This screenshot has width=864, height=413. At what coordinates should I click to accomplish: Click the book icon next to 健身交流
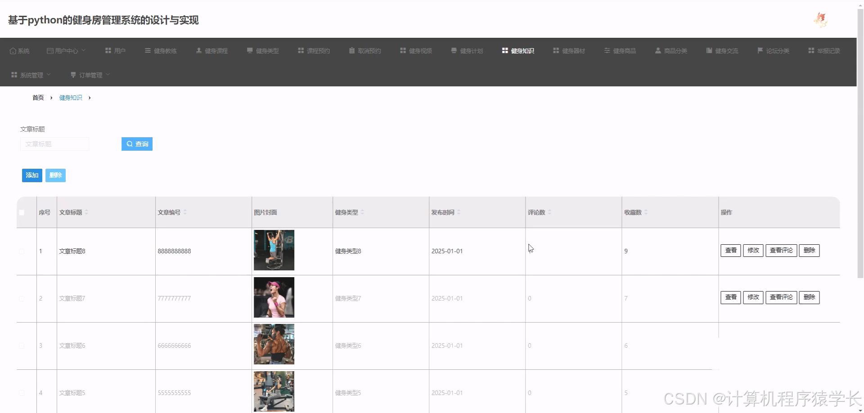tap(709, 50)
